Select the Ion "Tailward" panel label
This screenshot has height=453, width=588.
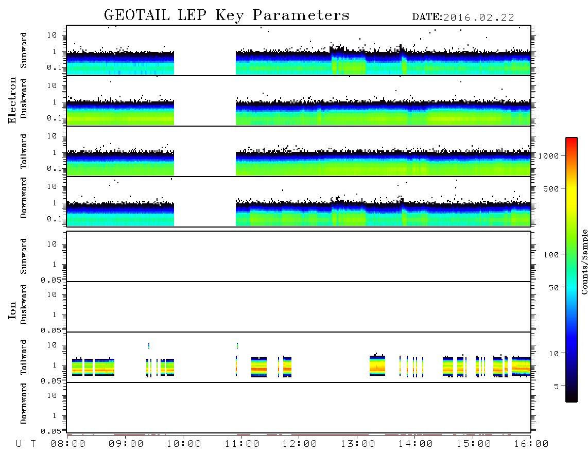point(24,357)
